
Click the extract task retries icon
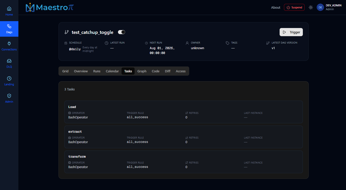(187, 138)
